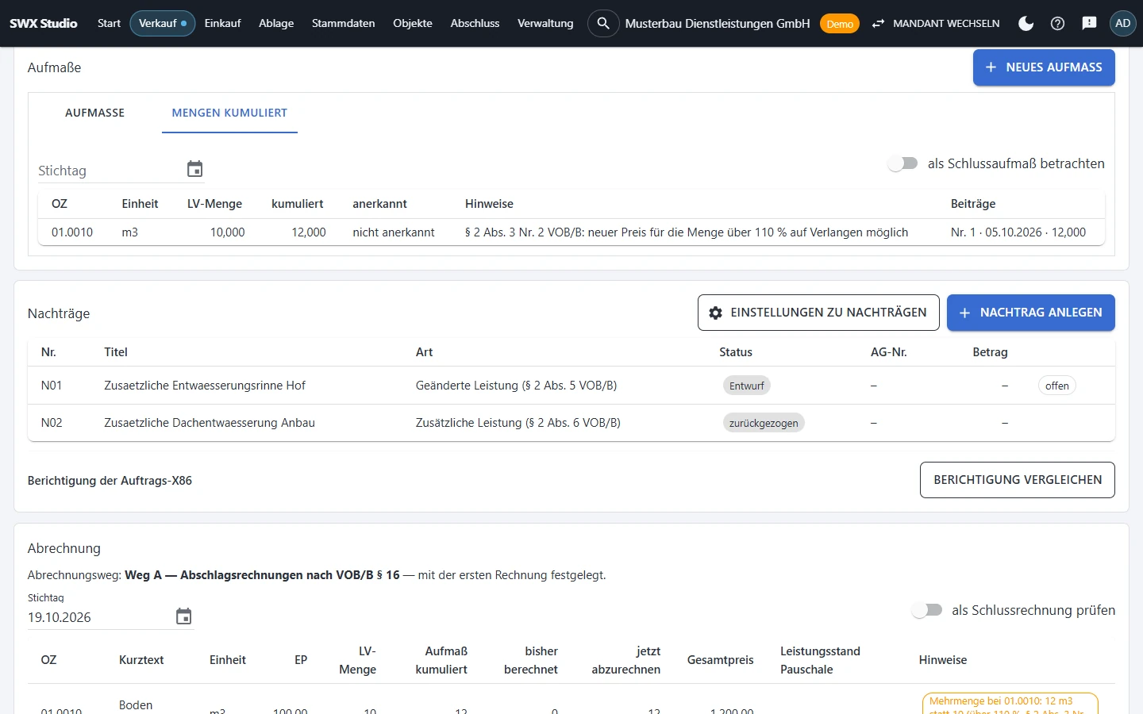Screen dimensions: 1143x714
Task: Click OZ cell '01.0010' in Aufmaße table
Action: [x=72, y=232]
